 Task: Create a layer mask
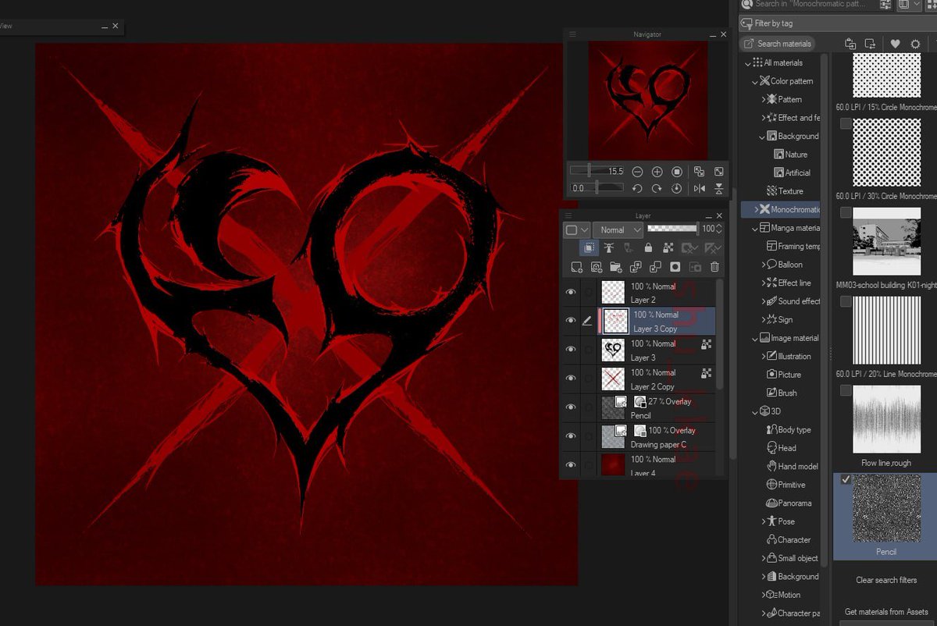pyautogui.click(x=675, y=267)
